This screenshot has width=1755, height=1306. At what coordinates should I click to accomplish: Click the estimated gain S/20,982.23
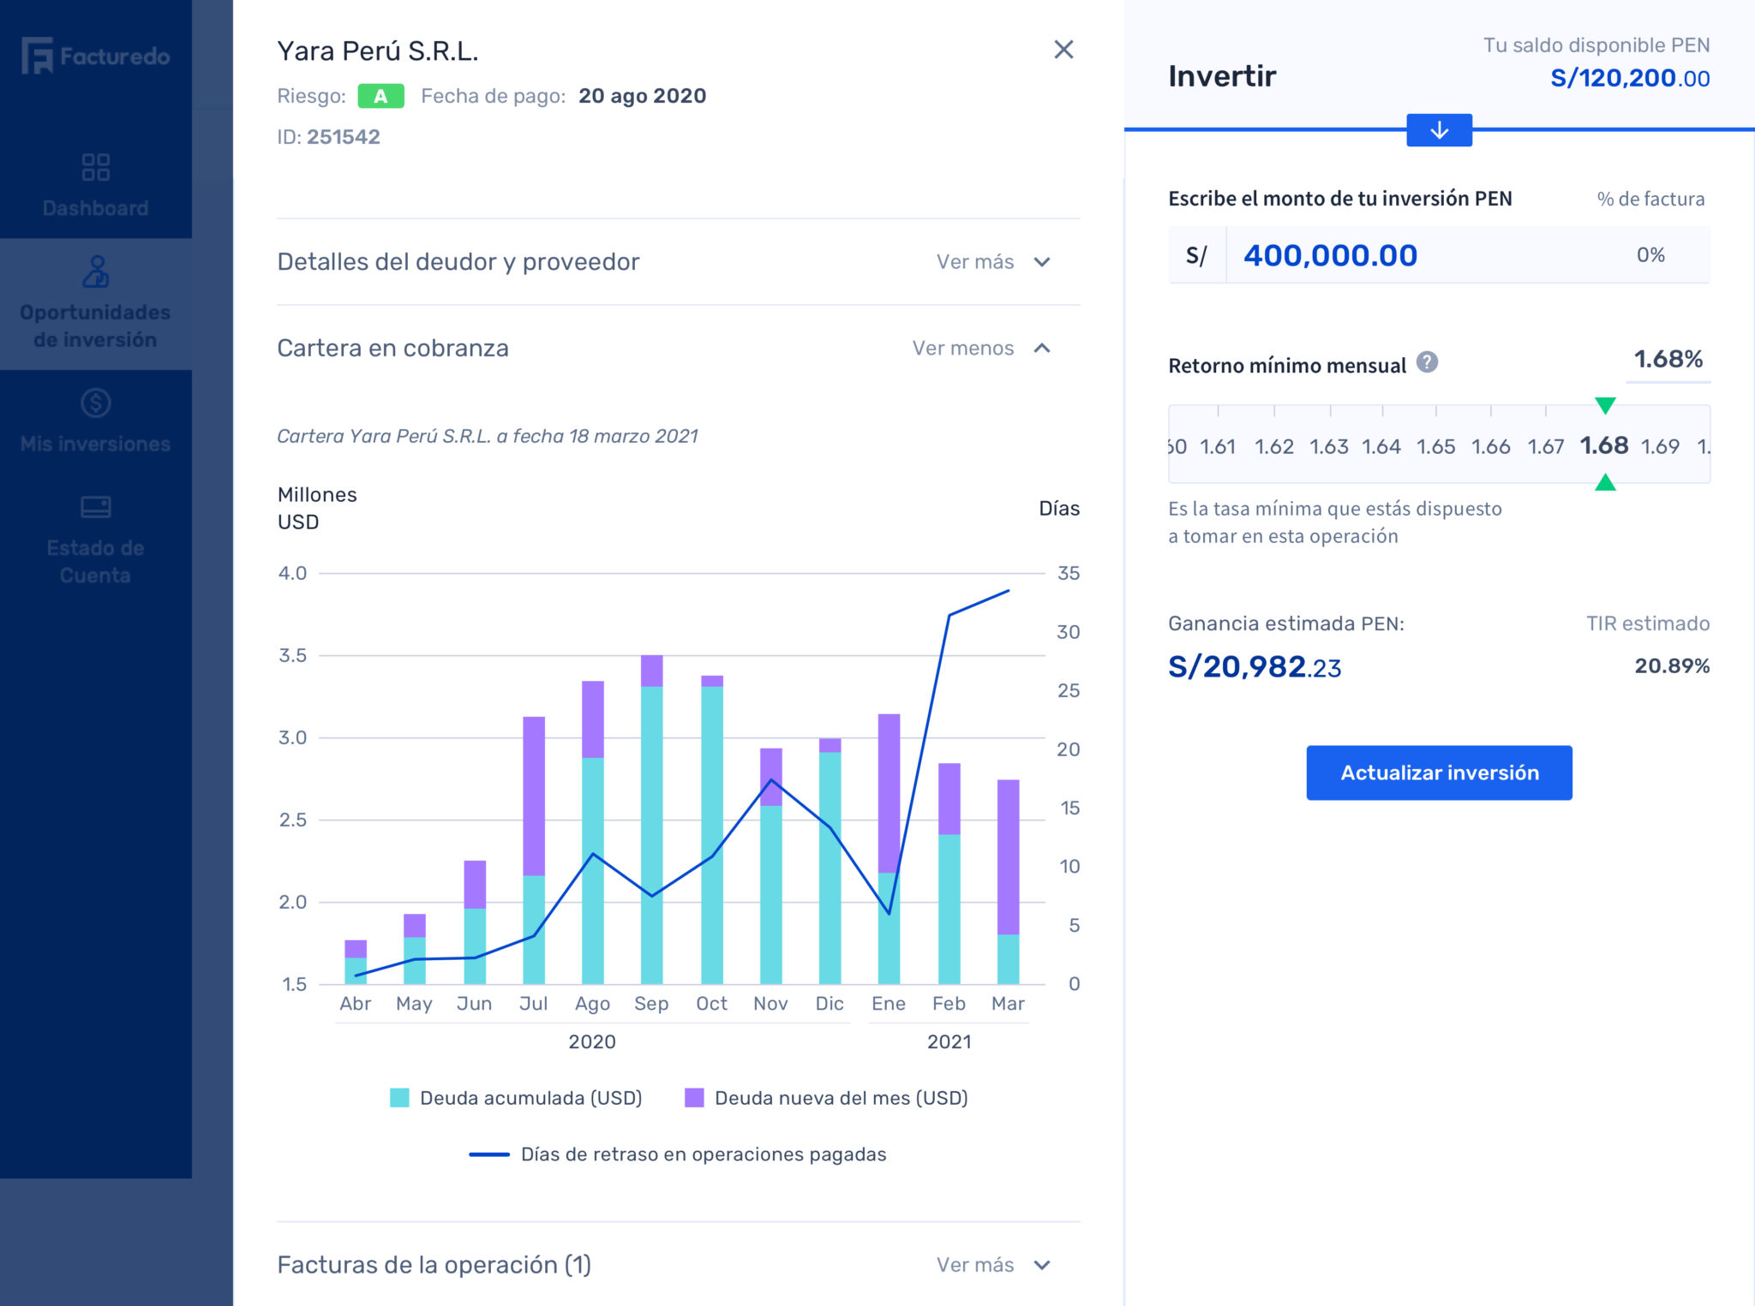pos(1255,666)
